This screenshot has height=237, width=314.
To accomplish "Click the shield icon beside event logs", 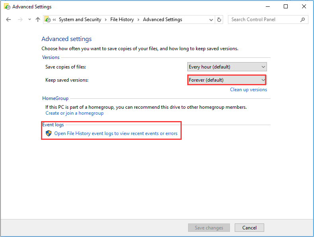I will tap(49, 133).
